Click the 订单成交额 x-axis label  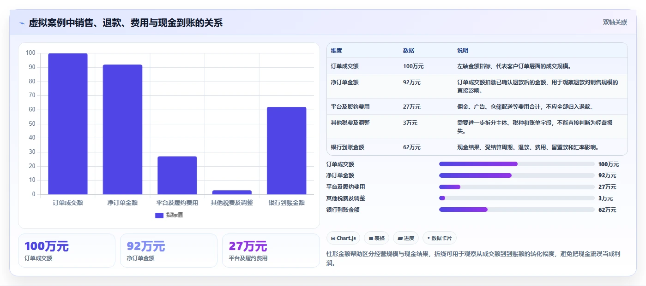tap(68, 203)
